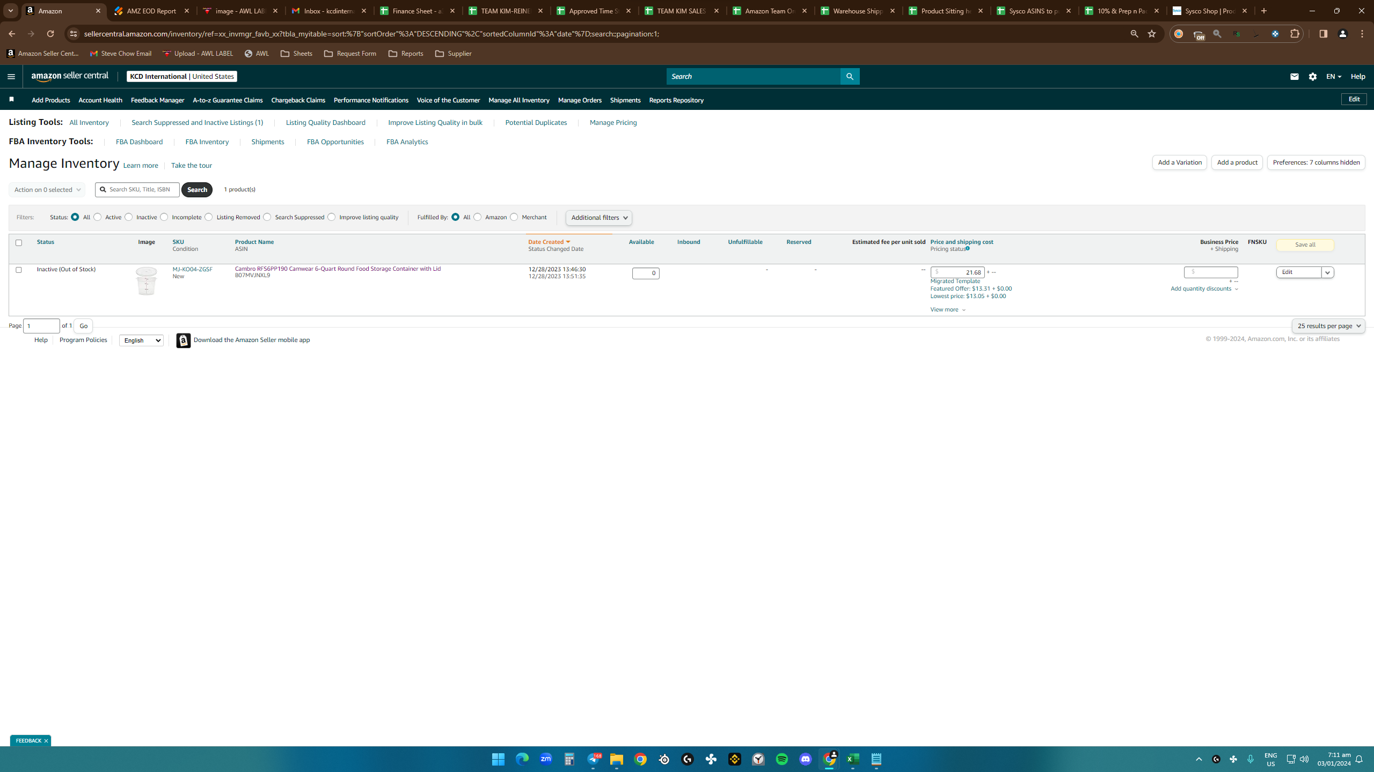Open Calculator from the taskbar
Screen dimensions: 1374x772
[x=569, y=759]
